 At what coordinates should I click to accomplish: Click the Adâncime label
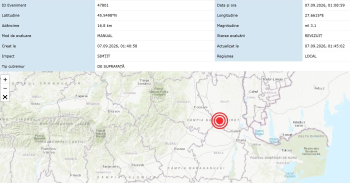[x=10, y=25]
